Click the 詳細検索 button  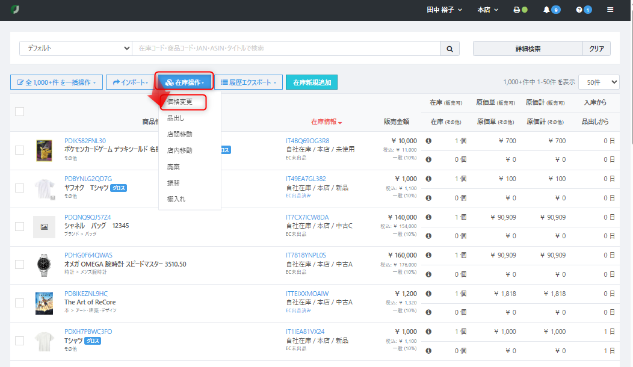point(528,48)
